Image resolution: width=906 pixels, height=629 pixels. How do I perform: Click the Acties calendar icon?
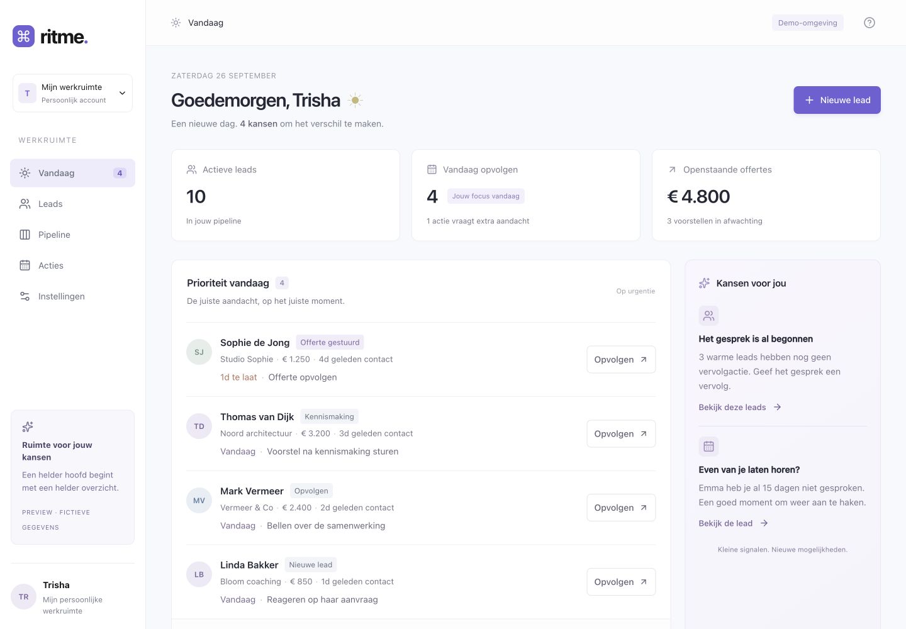point(25,265)
